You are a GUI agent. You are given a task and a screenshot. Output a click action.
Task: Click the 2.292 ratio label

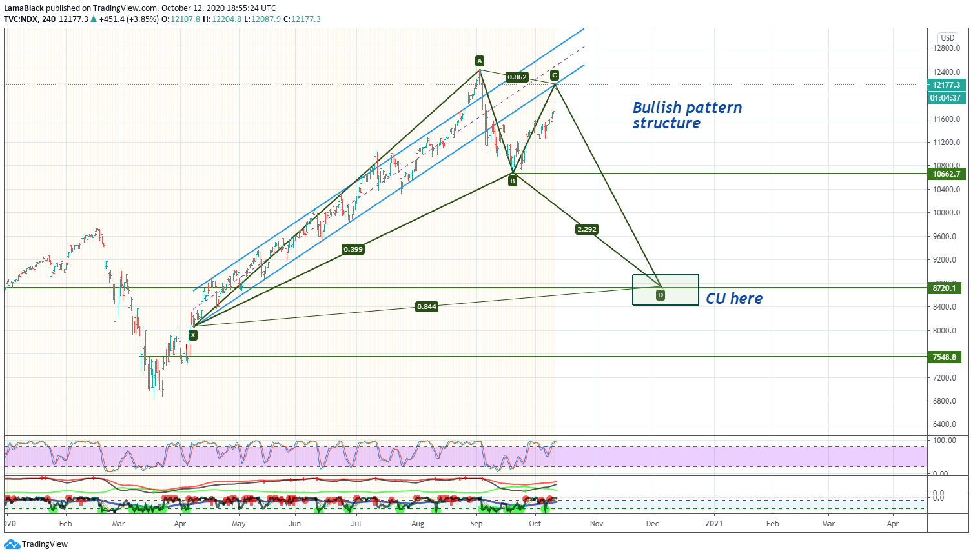[587, 229]
